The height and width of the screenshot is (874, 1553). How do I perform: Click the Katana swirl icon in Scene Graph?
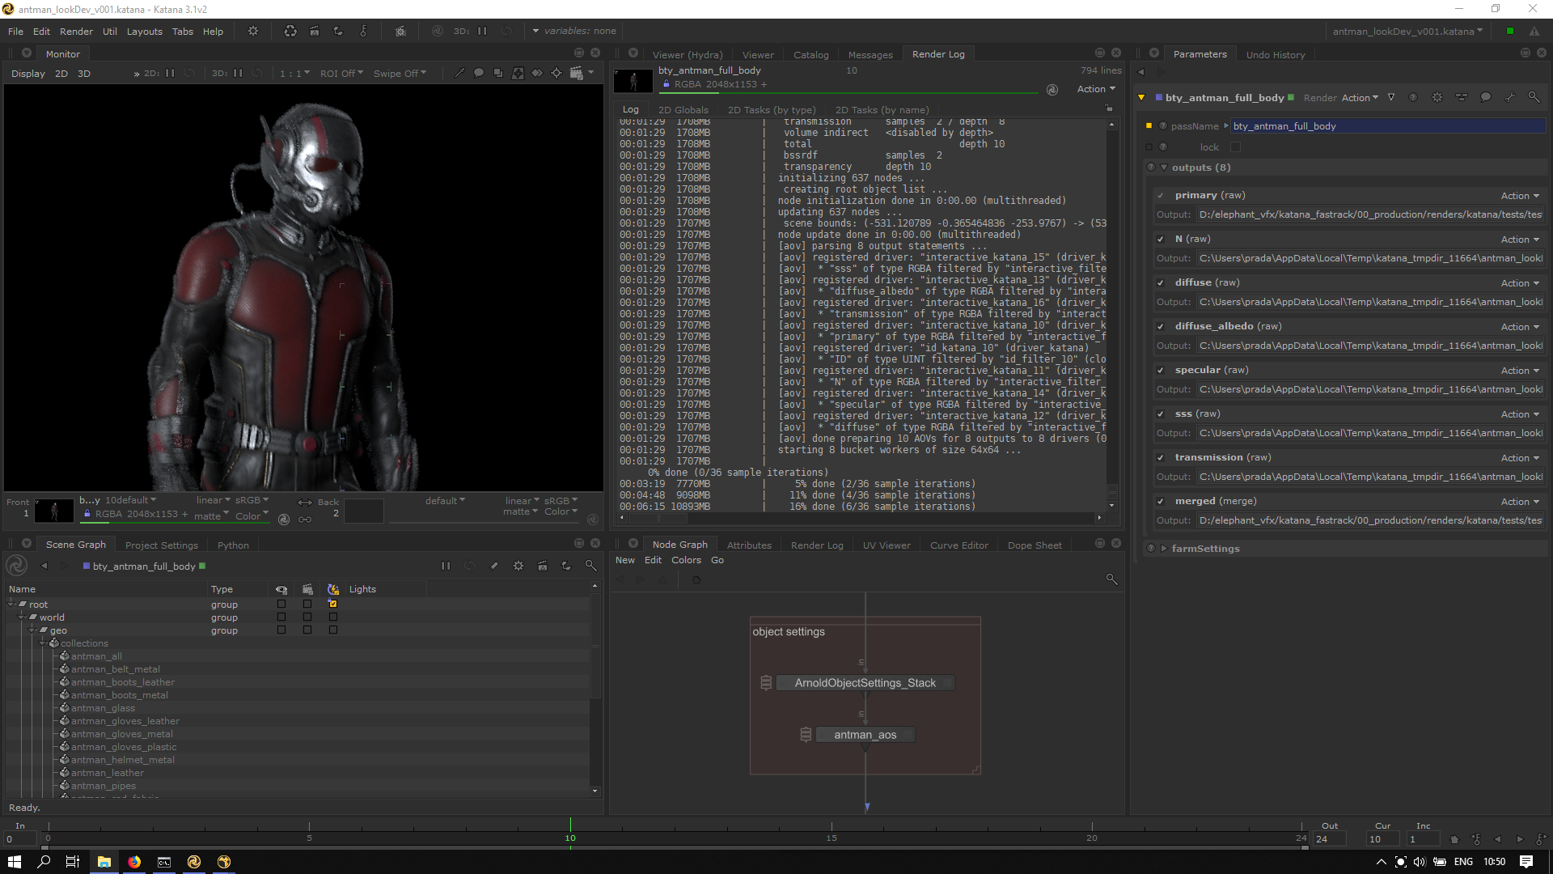[17, 566]
